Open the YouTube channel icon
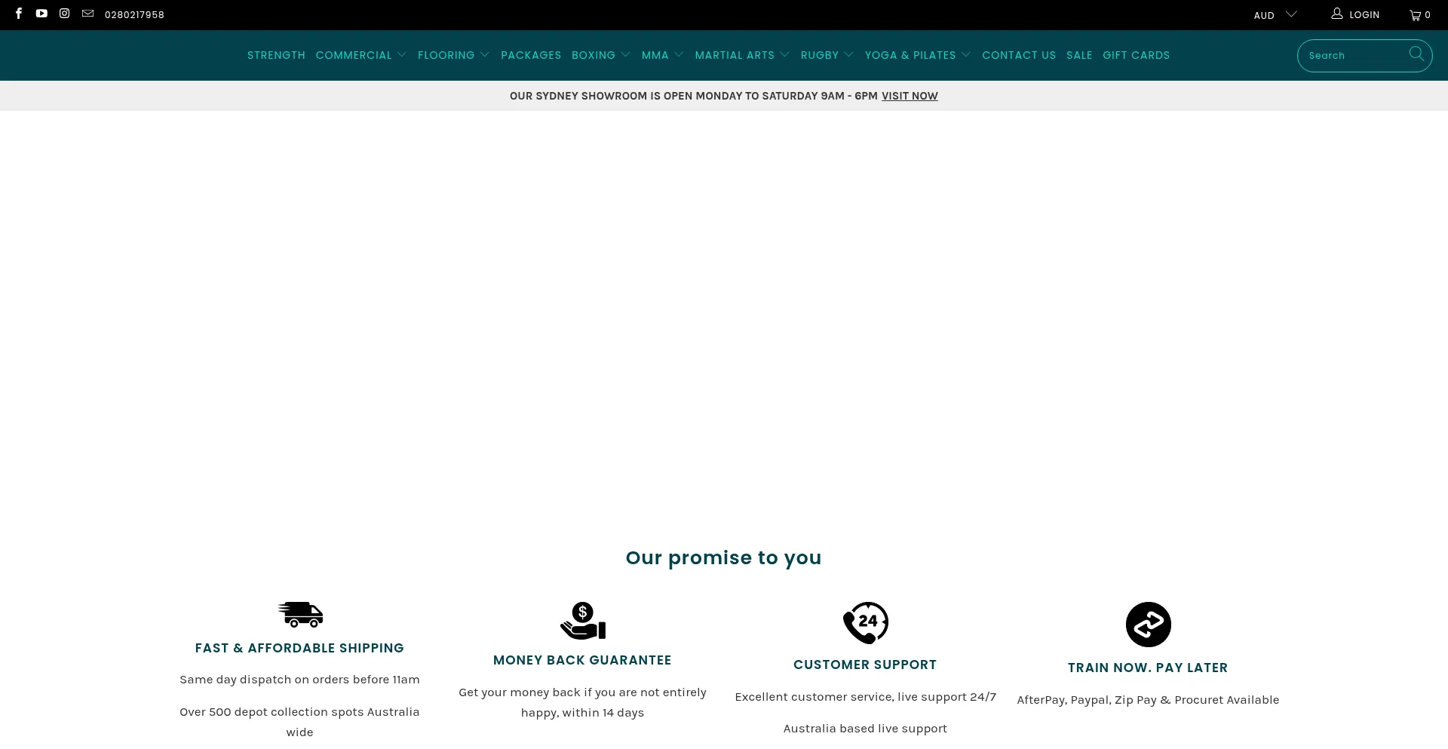The width and height of the screenshot is (1448, 749). (41, 14)
